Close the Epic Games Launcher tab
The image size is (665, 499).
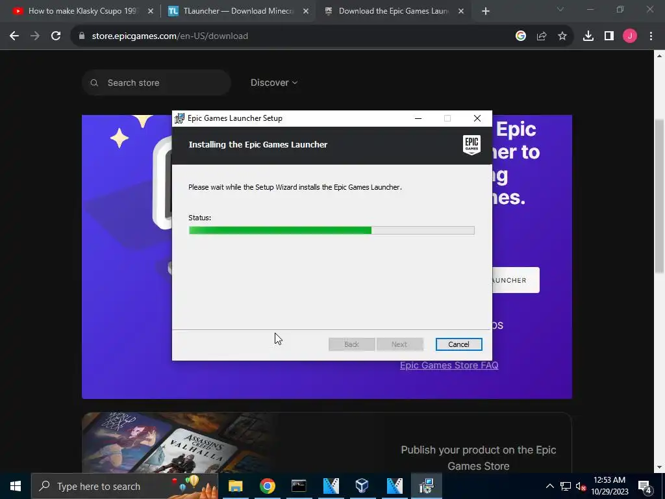coord(461,12)
